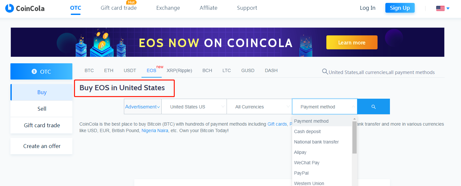Open the Nigeria Naira link
Image resolution: width=461 pixels, height=186 pixels.
[x=155, y=130]
